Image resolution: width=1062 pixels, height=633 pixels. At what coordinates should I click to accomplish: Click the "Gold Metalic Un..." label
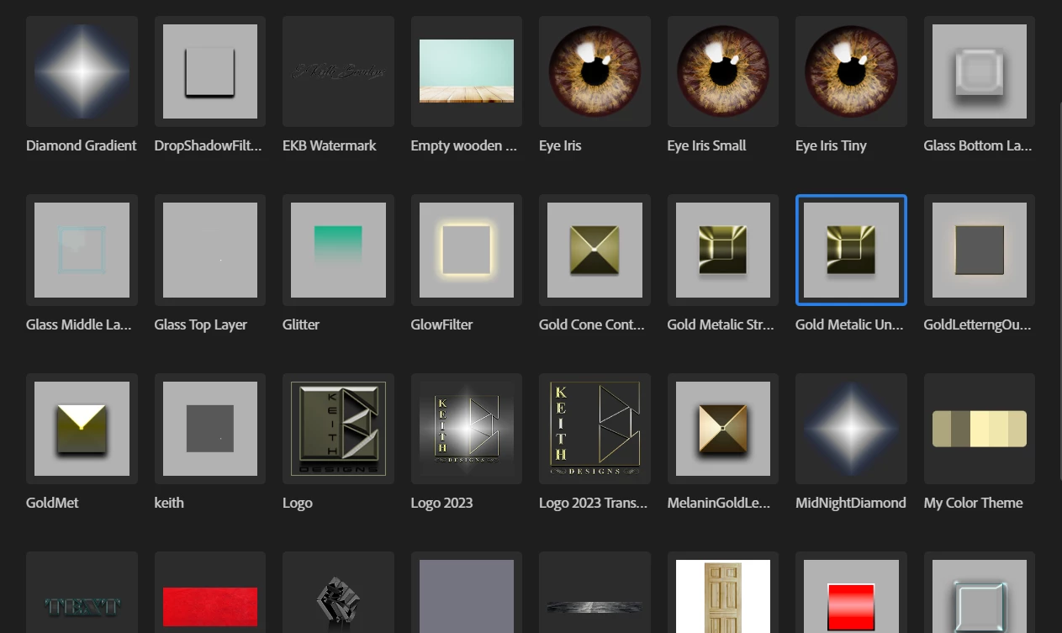click(x=849, y=324)
